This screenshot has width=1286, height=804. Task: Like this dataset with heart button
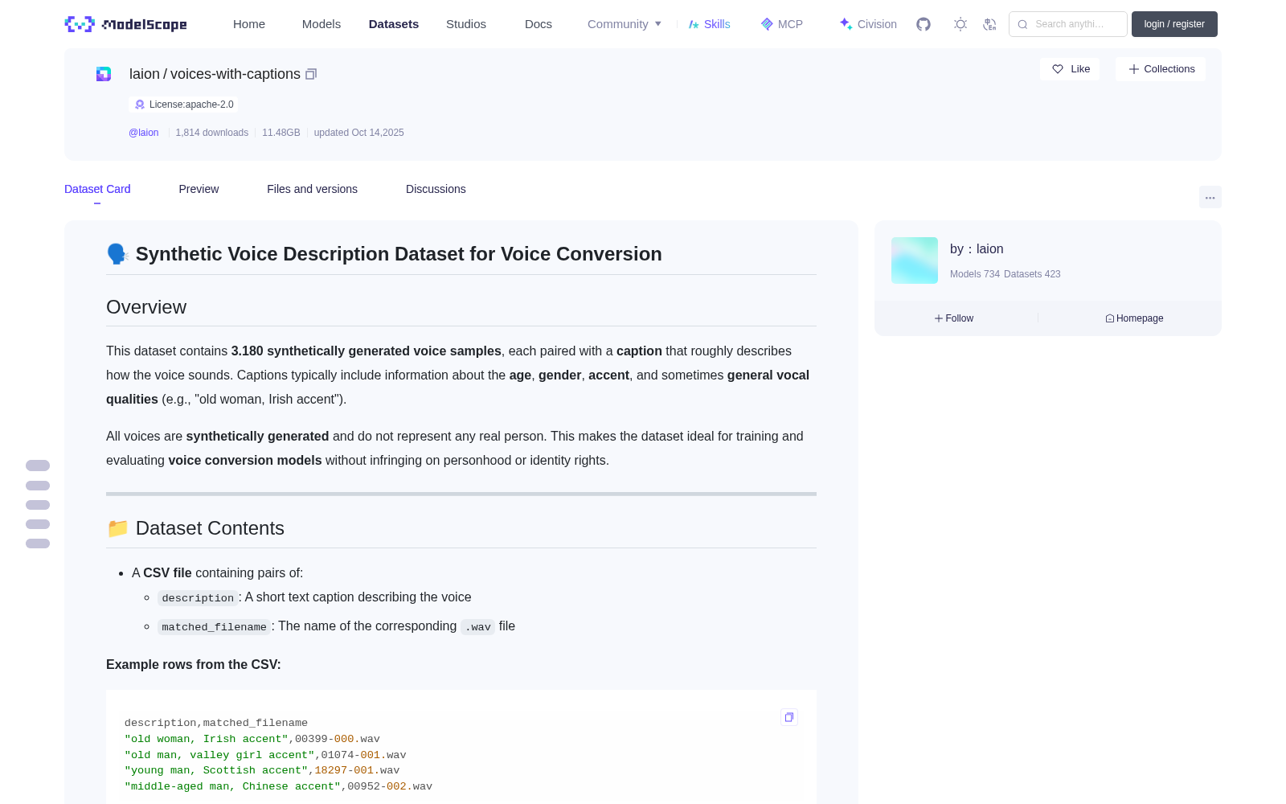pyautogui.click(x=1071, y=69)
